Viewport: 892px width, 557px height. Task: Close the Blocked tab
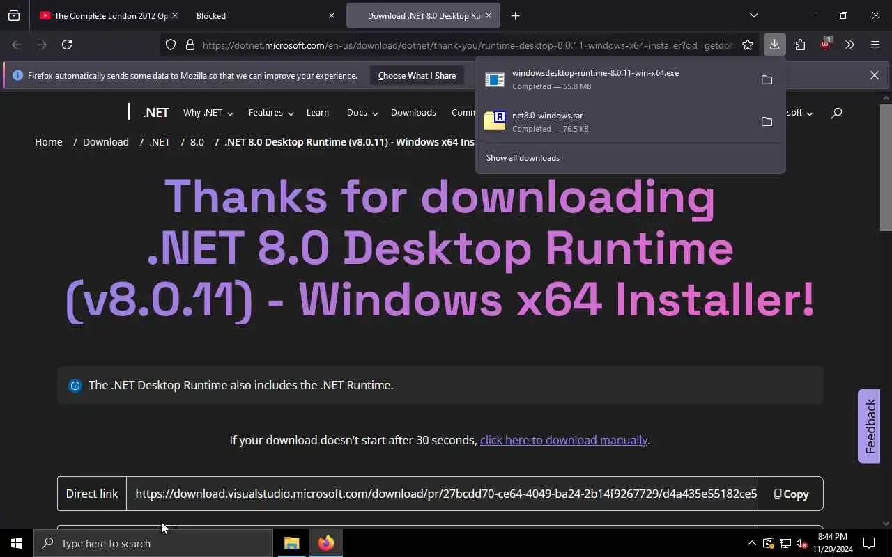pos(332,15)
